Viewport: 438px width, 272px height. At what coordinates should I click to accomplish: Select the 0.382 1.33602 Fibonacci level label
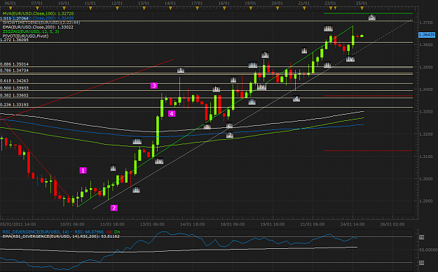14,95
